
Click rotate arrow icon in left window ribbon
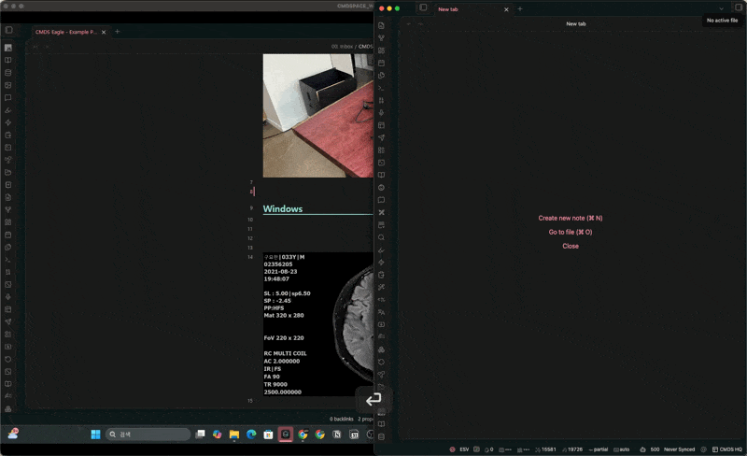[8, 359]
